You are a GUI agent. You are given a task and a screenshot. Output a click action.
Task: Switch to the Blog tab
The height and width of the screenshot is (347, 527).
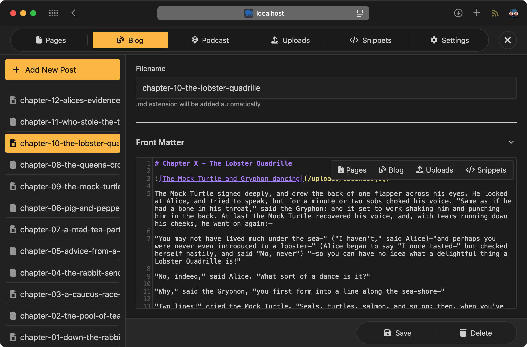pyautogui.click(x=130, y=40)
